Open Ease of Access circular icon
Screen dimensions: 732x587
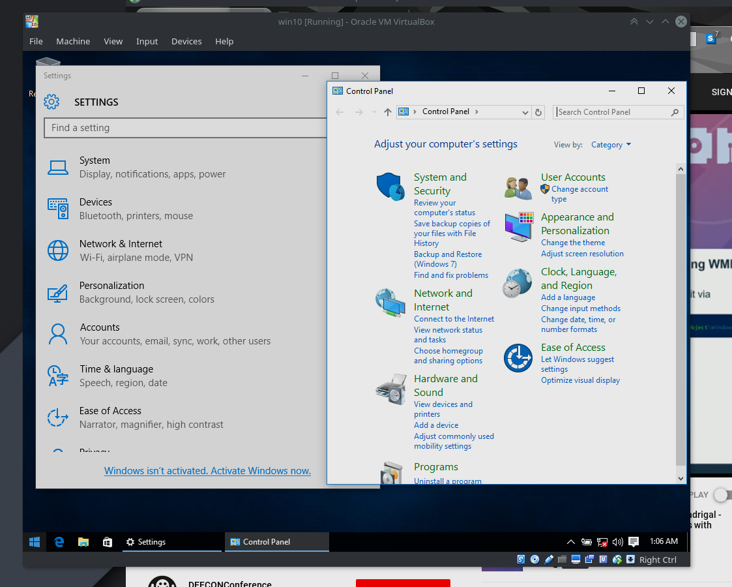coord(518,357)
